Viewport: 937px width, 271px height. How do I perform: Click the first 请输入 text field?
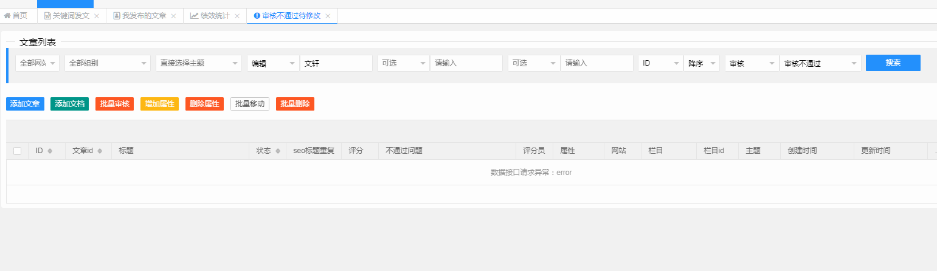pos(466,63)
